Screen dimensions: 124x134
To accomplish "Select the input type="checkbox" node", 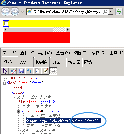I will (64, 121).
